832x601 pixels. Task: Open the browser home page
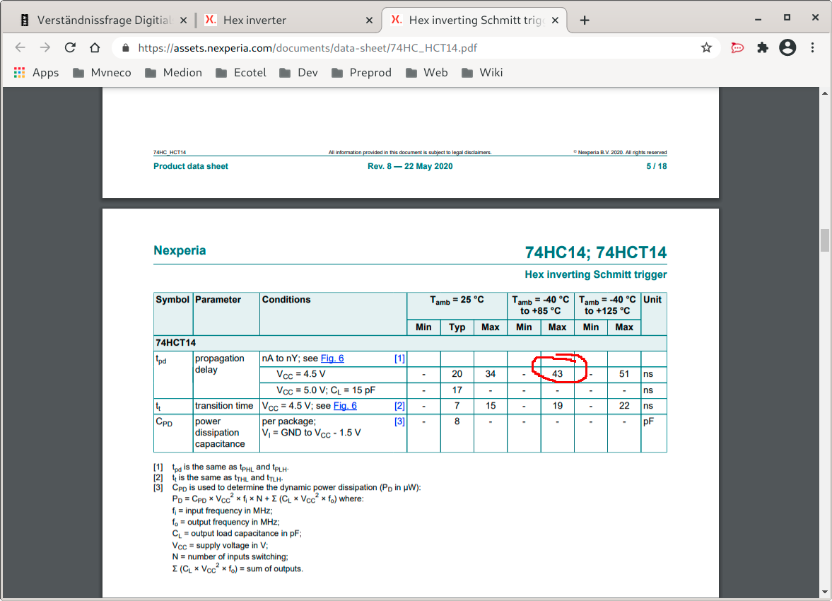[95, 48]
